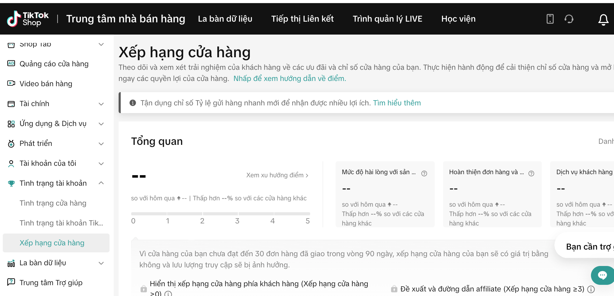Expand the Phát triển menu chevron
The width and height of the screenshot is (614, 296).
pyautogui.click(x=101, y=144)
